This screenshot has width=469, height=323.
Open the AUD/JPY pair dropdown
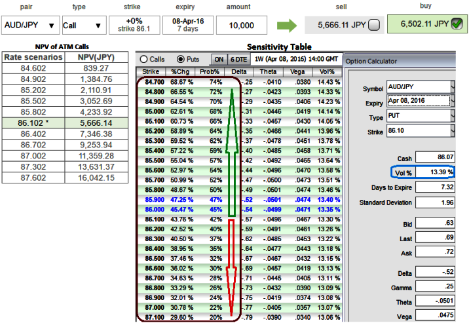(x=49, y=26)
